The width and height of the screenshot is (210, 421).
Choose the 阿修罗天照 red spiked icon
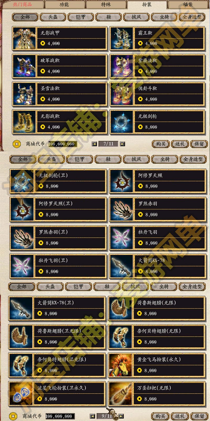[x=121, y=181]
